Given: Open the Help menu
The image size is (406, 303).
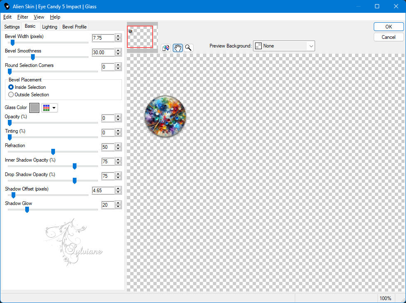Looking at the screenshot, I should tap(55, 17).
